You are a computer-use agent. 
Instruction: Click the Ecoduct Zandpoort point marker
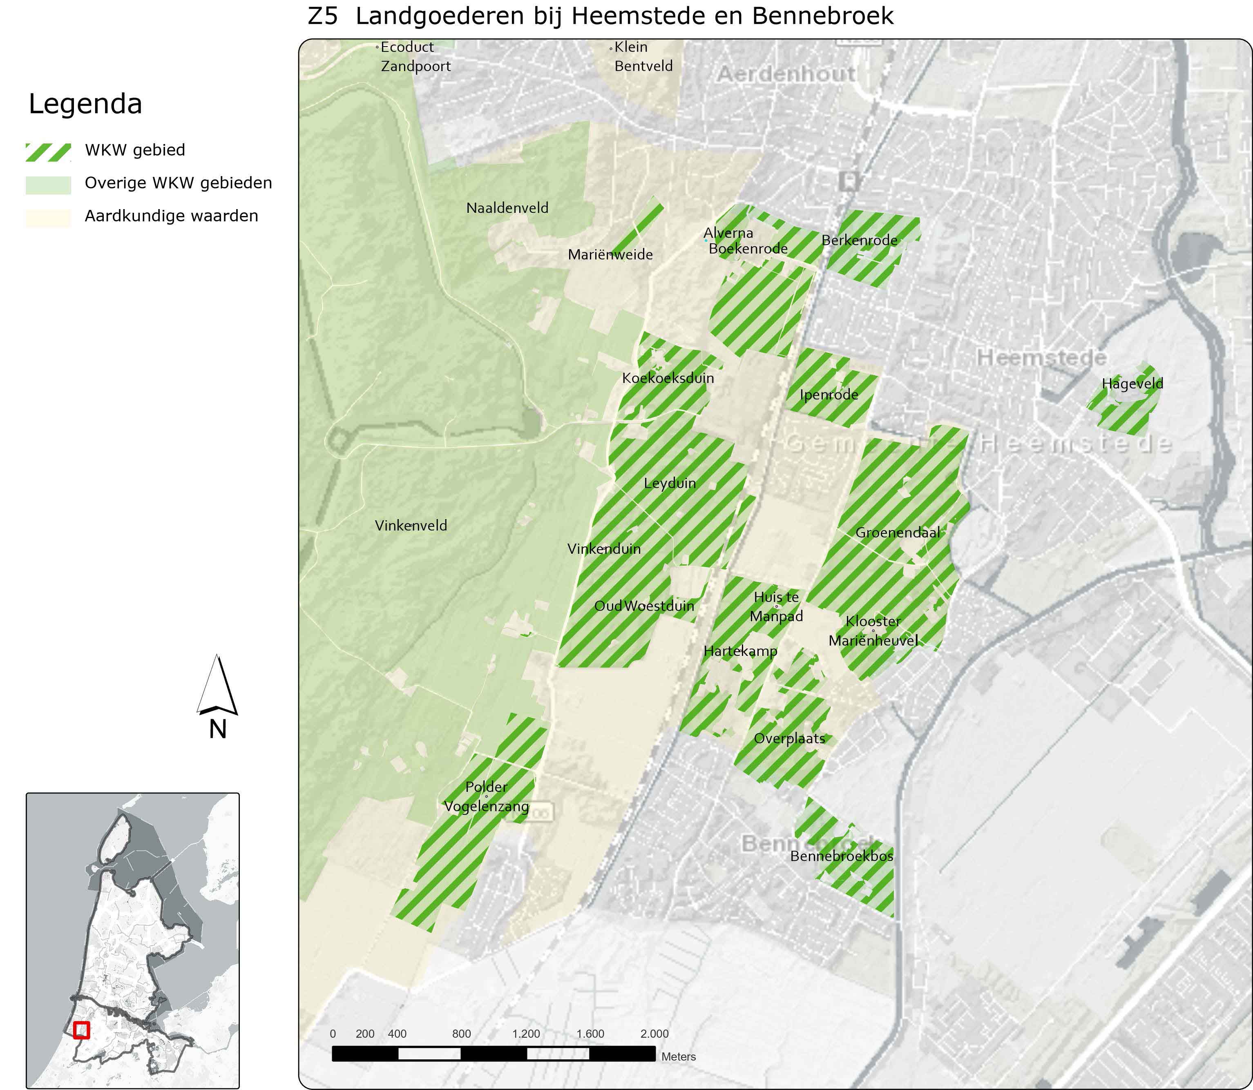(x=377, y=47)
